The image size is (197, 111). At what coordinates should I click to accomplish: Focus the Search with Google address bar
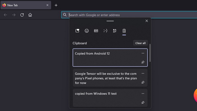tap(129, 15)
